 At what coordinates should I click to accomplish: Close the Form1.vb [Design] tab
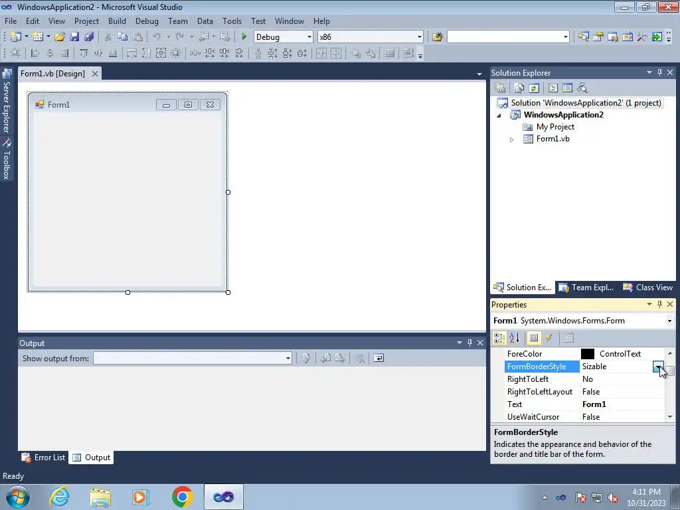pos(94,74)
